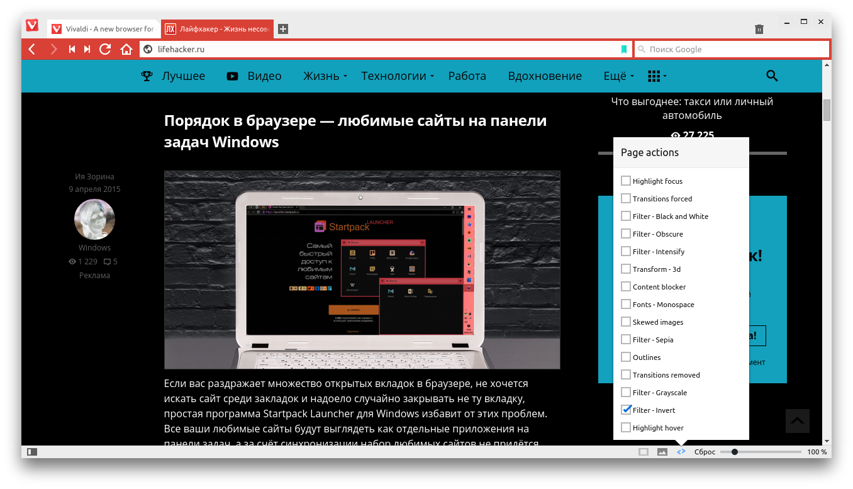Go back using the back arrow
Image resolution: width=853 pixels, height=489 pixels.
32,49
